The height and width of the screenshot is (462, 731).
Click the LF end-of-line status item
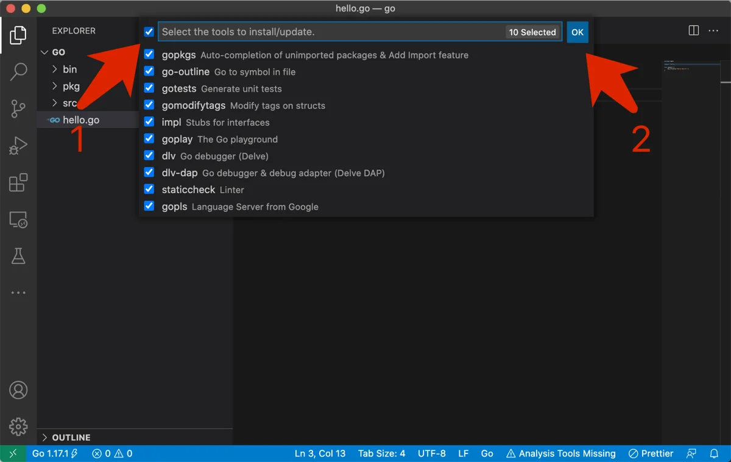point(463,453)
